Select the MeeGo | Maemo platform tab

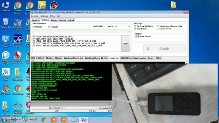click(54, 58)
